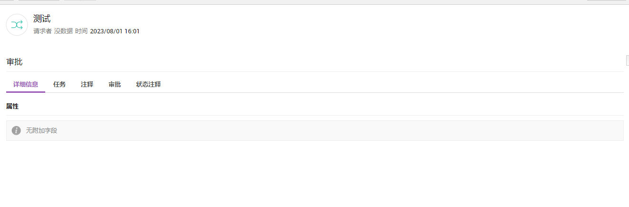
Task: Click the gray info icon beside 无附加字段
Action: (16, 130)
